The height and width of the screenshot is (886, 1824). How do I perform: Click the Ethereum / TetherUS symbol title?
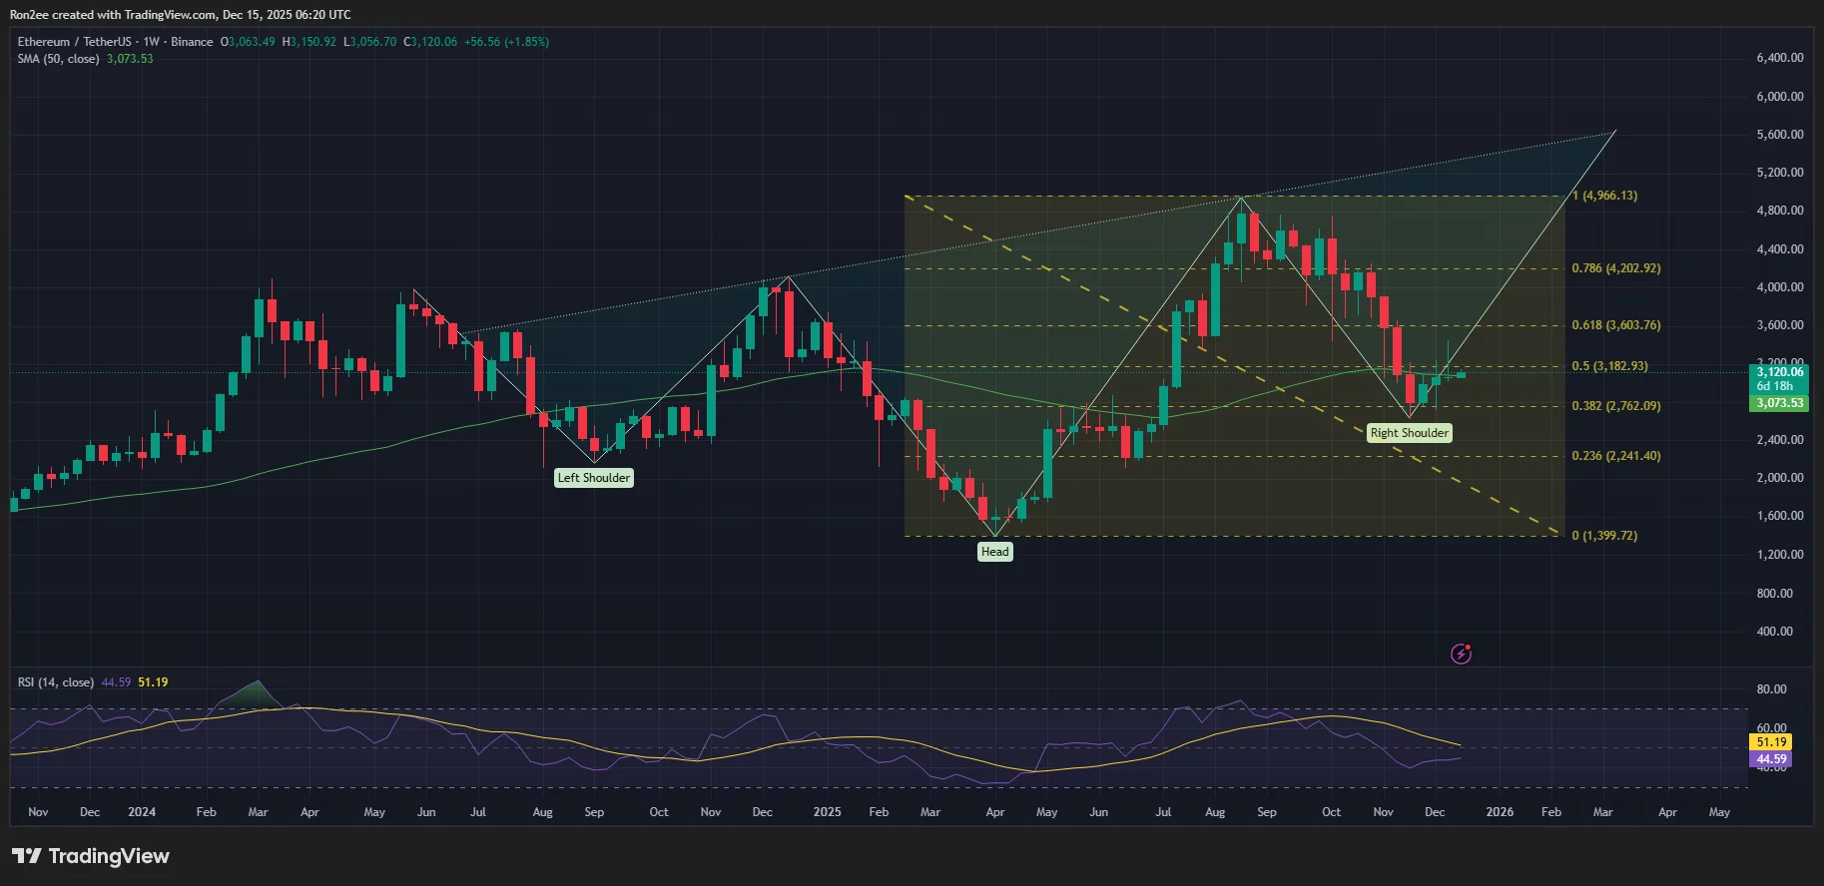point(74,42)
